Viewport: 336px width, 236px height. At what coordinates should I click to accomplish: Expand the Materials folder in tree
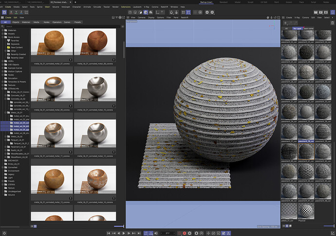2,31
